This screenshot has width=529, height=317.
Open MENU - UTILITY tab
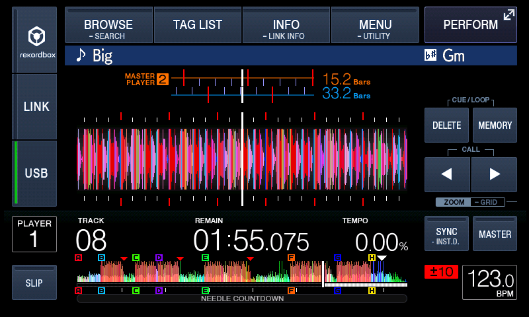pyautogui.click(x=375, y=25)
